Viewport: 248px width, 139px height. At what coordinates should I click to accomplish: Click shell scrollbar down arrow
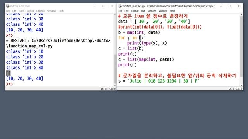(115, 85)
